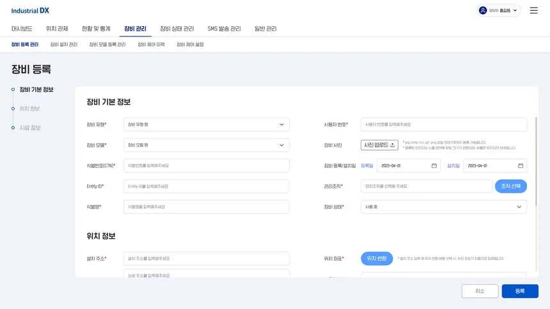Go to SMS 발송 관리 tab
The image size is (550, 309).
[x=224, y=29]
